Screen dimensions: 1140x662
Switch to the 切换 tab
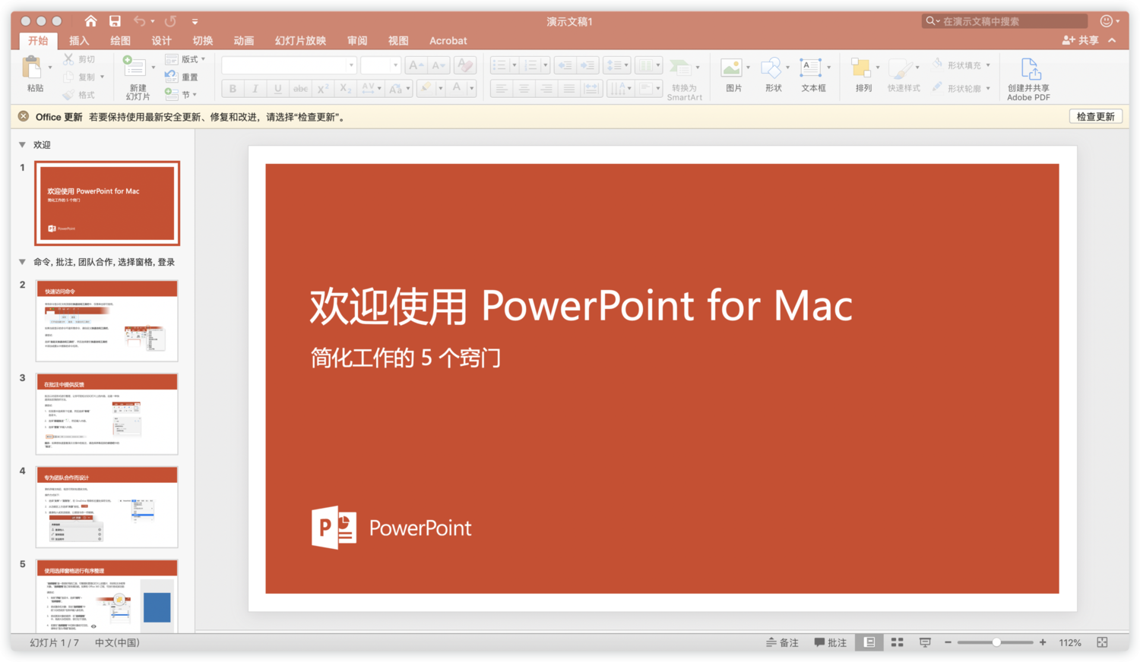point(202,40)
